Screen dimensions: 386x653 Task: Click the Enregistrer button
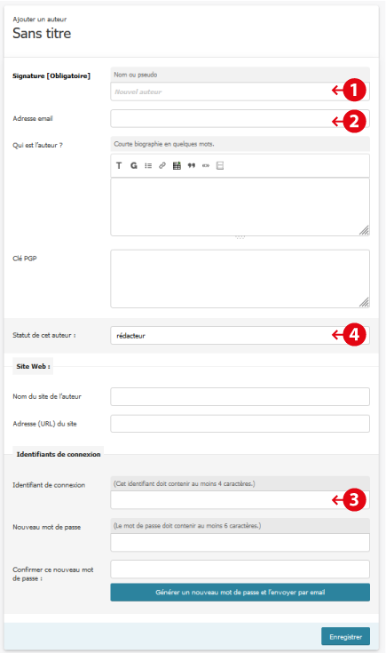pos(345,637)
